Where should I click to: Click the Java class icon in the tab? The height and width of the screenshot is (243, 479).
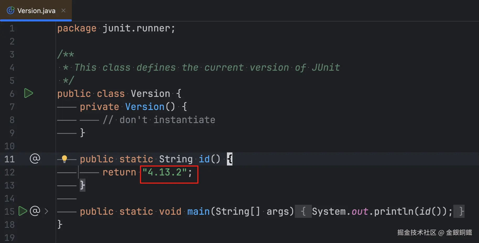(x=10, y=10)
